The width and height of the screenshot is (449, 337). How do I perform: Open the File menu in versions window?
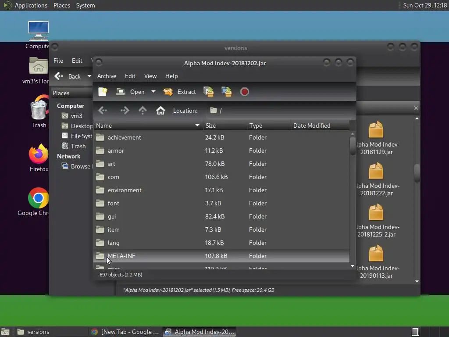58,61
